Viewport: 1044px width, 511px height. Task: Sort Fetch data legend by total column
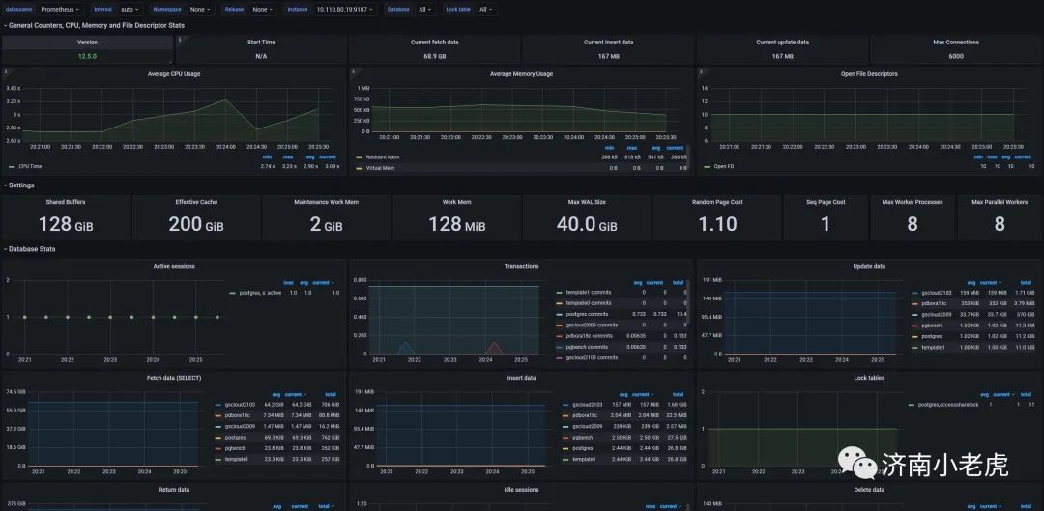332,394
